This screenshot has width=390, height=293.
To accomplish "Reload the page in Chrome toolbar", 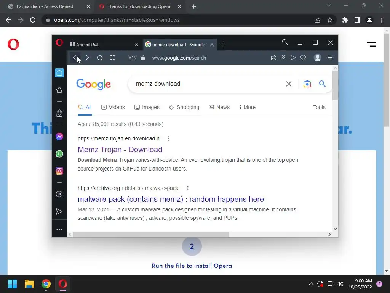I will click(33, 20).
